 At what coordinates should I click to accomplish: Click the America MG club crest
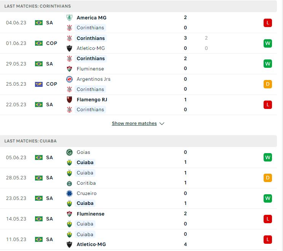[x=69, y=18]
